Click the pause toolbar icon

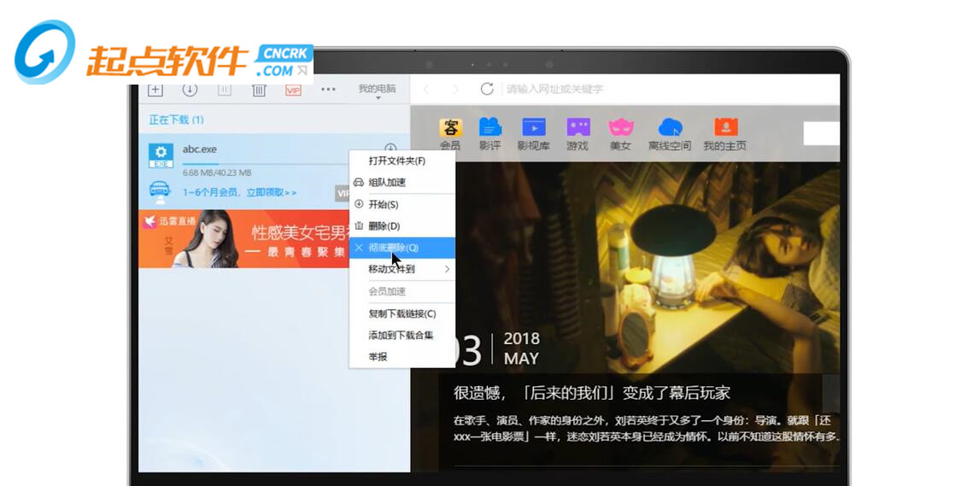tap(224, 91)
